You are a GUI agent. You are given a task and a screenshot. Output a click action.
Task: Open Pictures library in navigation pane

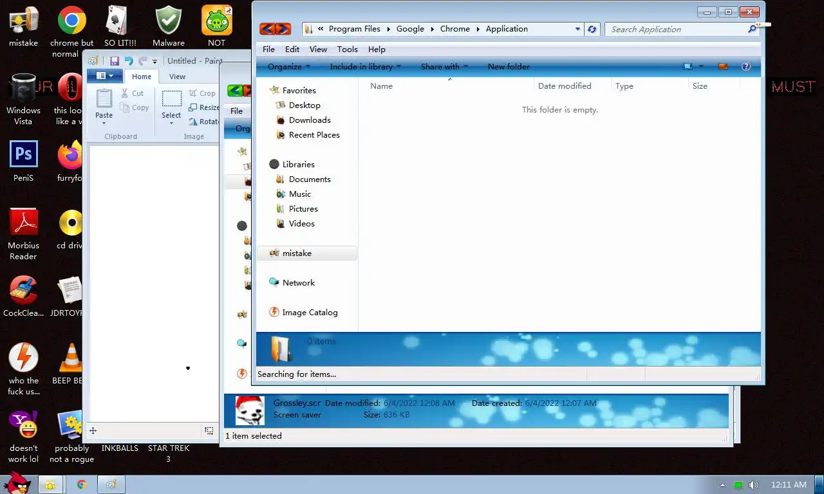303,209
